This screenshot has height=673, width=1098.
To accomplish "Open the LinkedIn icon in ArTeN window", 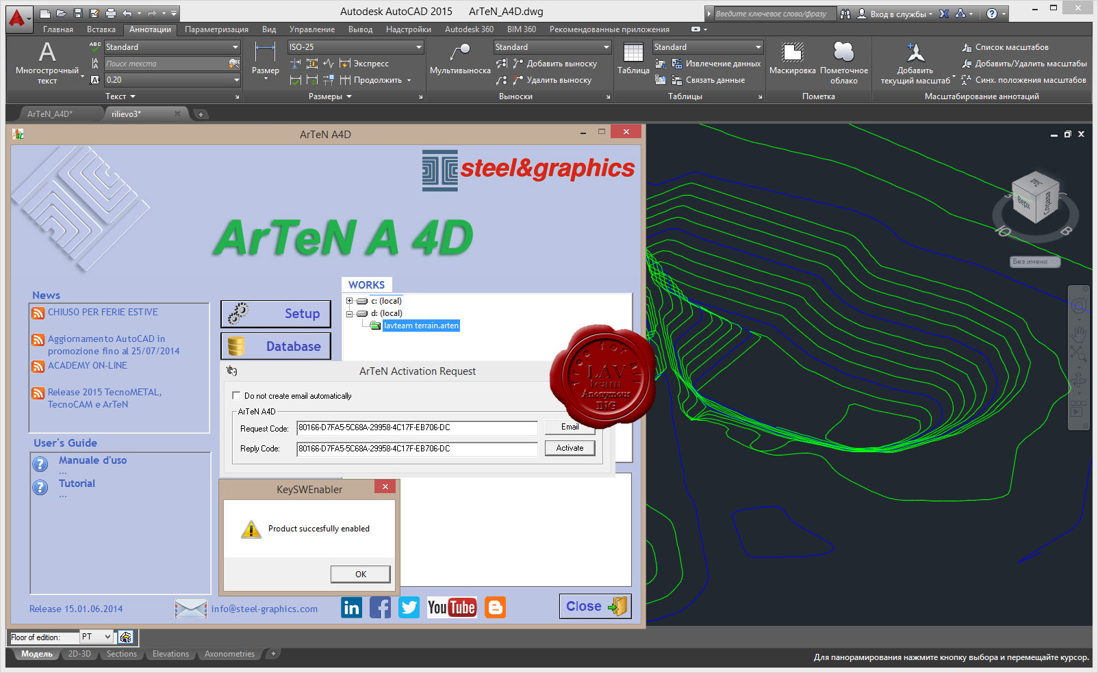I will (x=351, y=607).
